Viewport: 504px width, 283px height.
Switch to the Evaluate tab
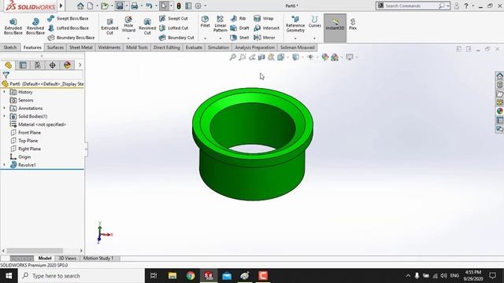click(194, 47)
